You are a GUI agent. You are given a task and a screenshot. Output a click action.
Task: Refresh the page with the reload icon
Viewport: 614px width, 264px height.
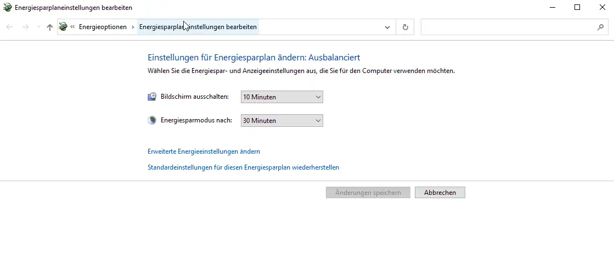click(x=405, y=27)
